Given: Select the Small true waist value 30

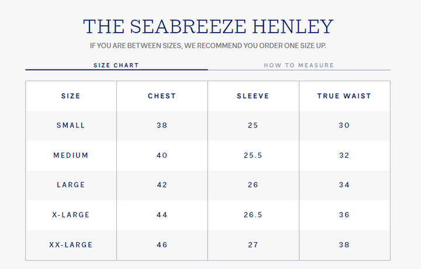Looking at the screenshot, I should click(344, 125).
